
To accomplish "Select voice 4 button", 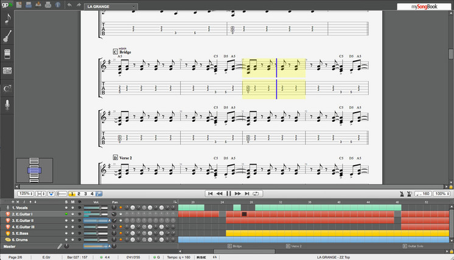I will click(x=92, y=194).
